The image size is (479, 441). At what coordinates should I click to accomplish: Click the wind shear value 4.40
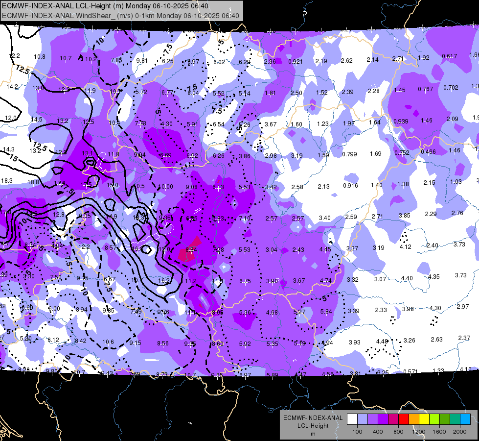pyautogui.click(x=407, y=278)
